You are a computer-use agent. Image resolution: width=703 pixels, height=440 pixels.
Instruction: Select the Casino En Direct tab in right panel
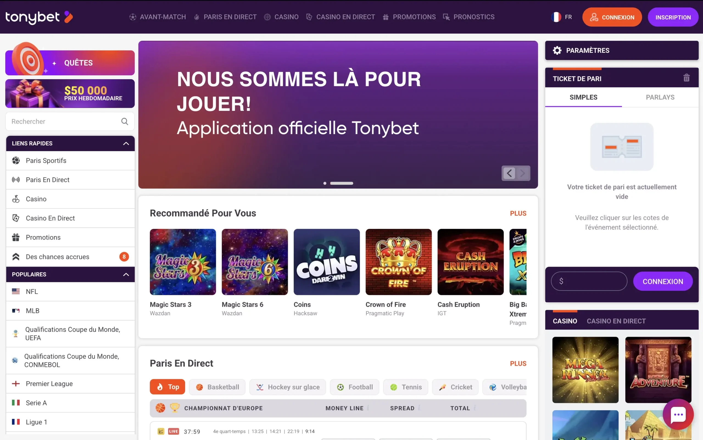coord(616,321)
